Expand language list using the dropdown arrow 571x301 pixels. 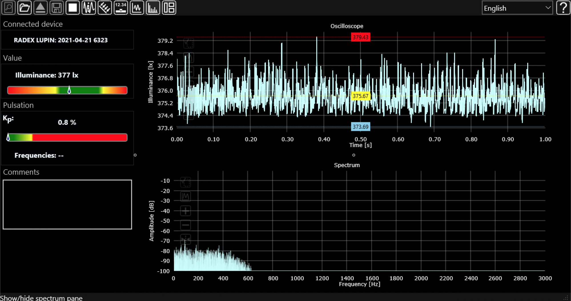tap(548, 8)
